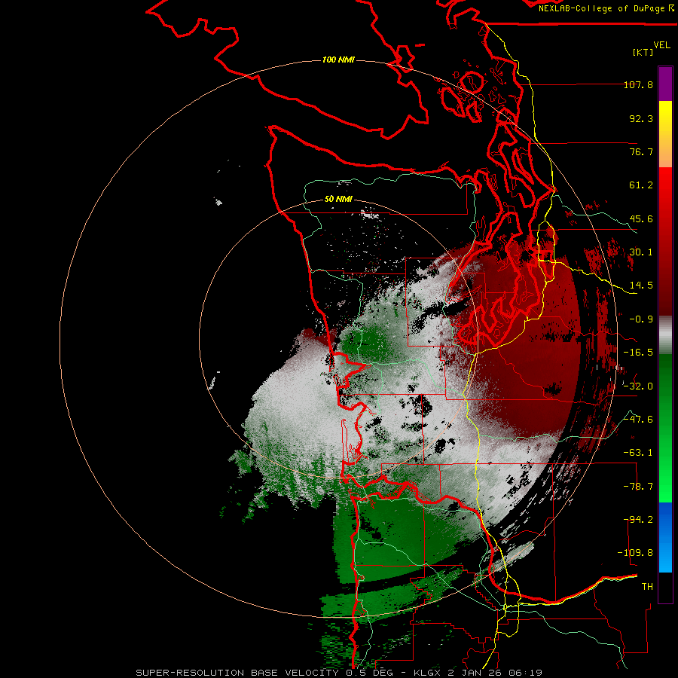678x678 pixels.
Task: Click the 50 NMI range ring label
Action: point(338,200)
